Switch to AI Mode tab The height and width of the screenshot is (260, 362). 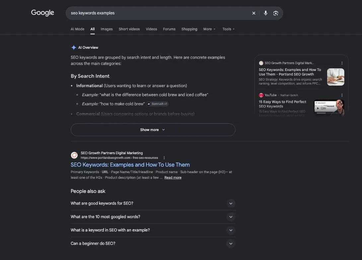(x=77, y=29)
